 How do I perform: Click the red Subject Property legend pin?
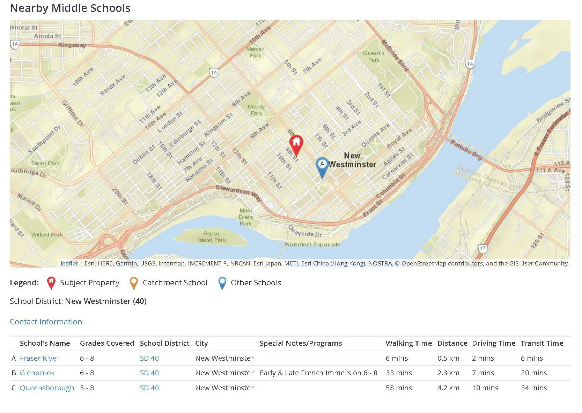coord(51,283)
